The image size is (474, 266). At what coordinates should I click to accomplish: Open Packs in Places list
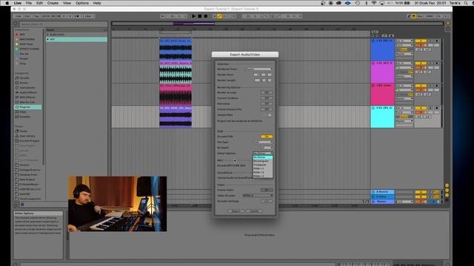tap(28, 132)
